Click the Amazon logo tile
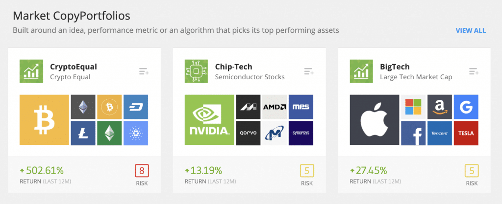The height and width of the screenshot is (204, 502). tap(440, 107)
